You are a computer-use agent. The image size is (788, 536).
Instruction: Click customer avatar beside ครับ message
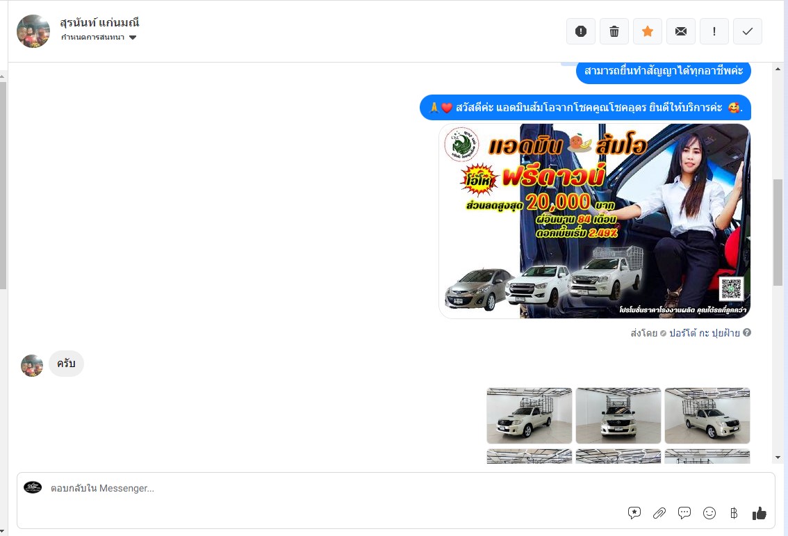[32, 366]
